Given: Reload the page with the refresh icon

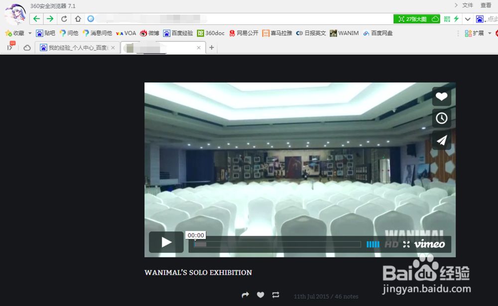Looking at the screenshot, I should click(64, 19).
